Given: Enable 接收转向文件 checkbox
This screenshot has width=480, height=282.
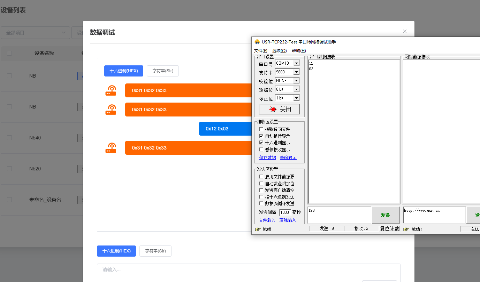Looking at the screenshot, I should 261,129.
